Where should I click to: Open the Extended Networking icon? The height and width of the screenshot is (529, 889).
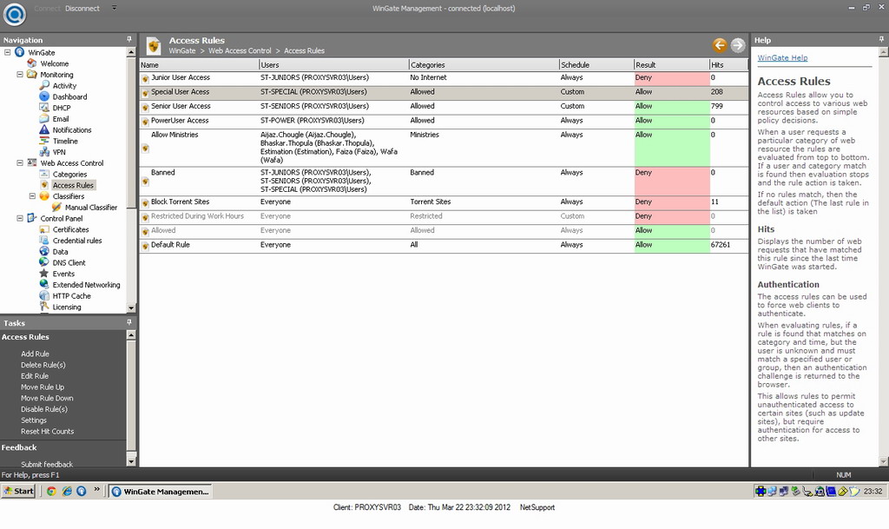click(x=44, y=285)
